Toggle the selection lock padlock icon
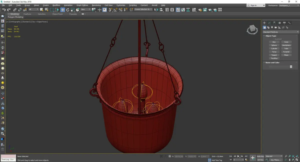This screenshot has width=300, height=162. coord(165,157)
